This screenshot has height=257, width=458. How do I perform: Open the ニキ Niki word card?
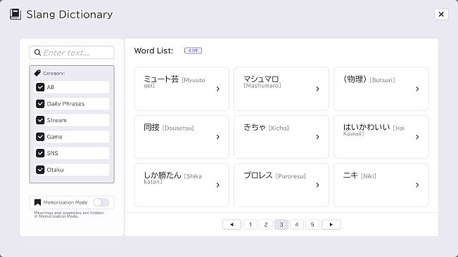(x=381, y=185)
